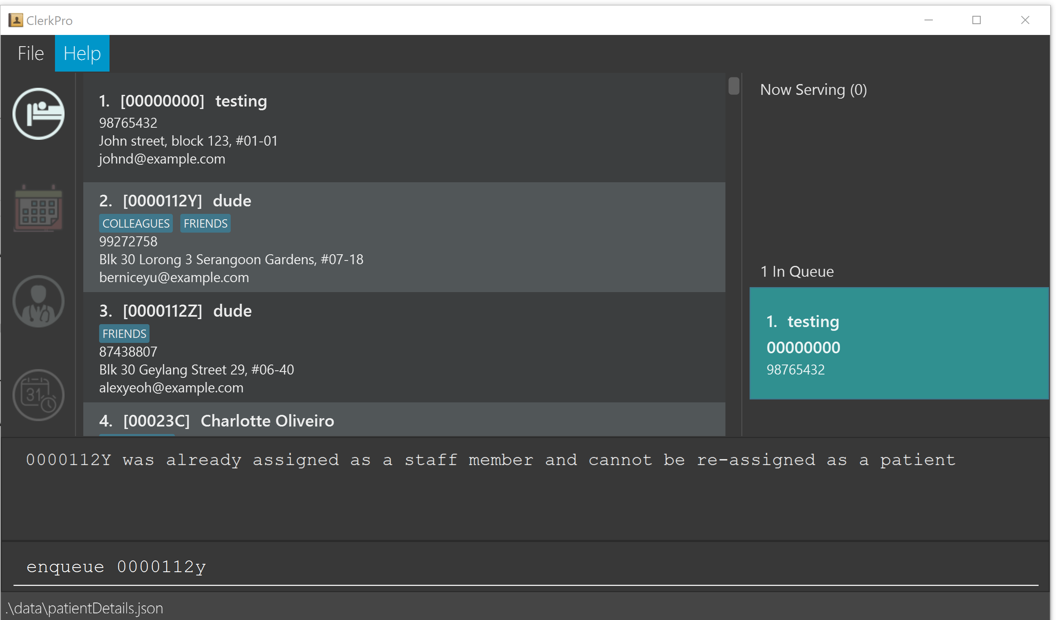Click the COLLEAGUES tag on patient 2
1064x620 pixels.
[x=136, y=223]
